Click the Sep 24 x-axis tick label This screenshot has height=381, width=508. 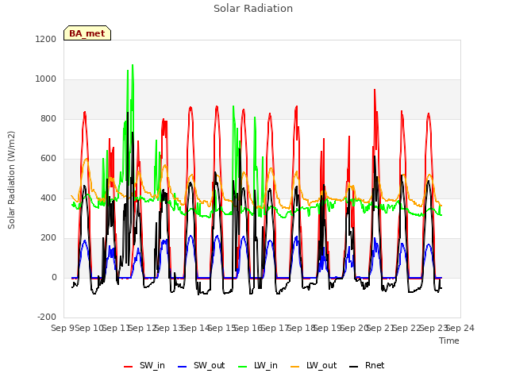pyautogui.click(x=460, y=328)
